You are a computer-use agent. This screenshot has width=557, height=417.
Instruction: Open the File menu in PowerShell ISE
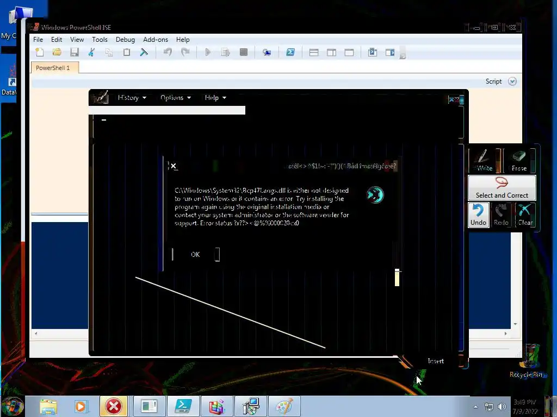(x=38, y=40)
